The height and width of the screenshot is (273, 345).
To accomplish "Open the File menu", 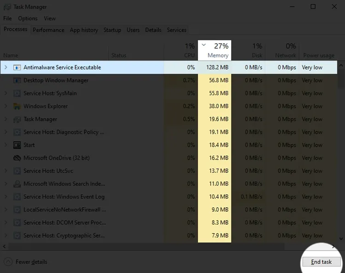I will 7,18.
